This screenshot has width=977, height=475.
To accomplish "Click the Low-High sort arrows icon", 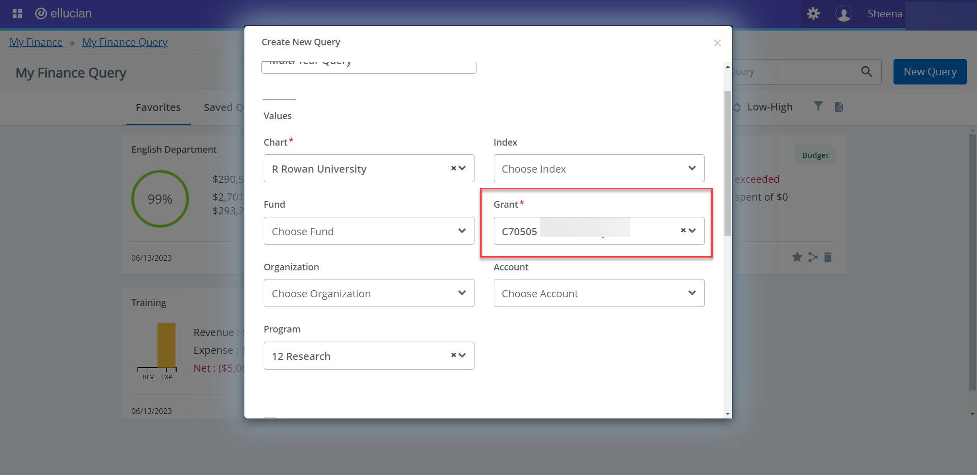I will (x=737, y=107).
